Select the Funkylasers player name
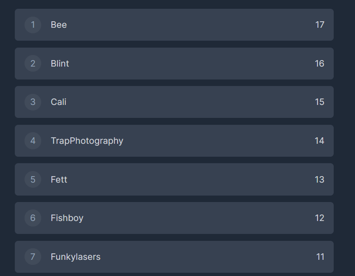The image size is (355, 276). point(75,257)
